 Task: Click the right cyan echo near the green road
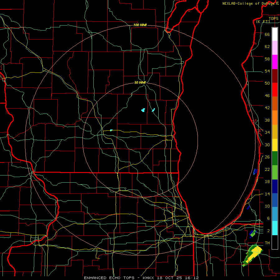[153, 110]
